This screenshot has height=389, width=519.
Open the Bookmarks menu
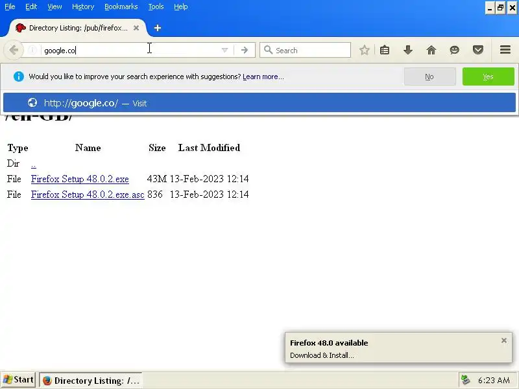[121, 6]
